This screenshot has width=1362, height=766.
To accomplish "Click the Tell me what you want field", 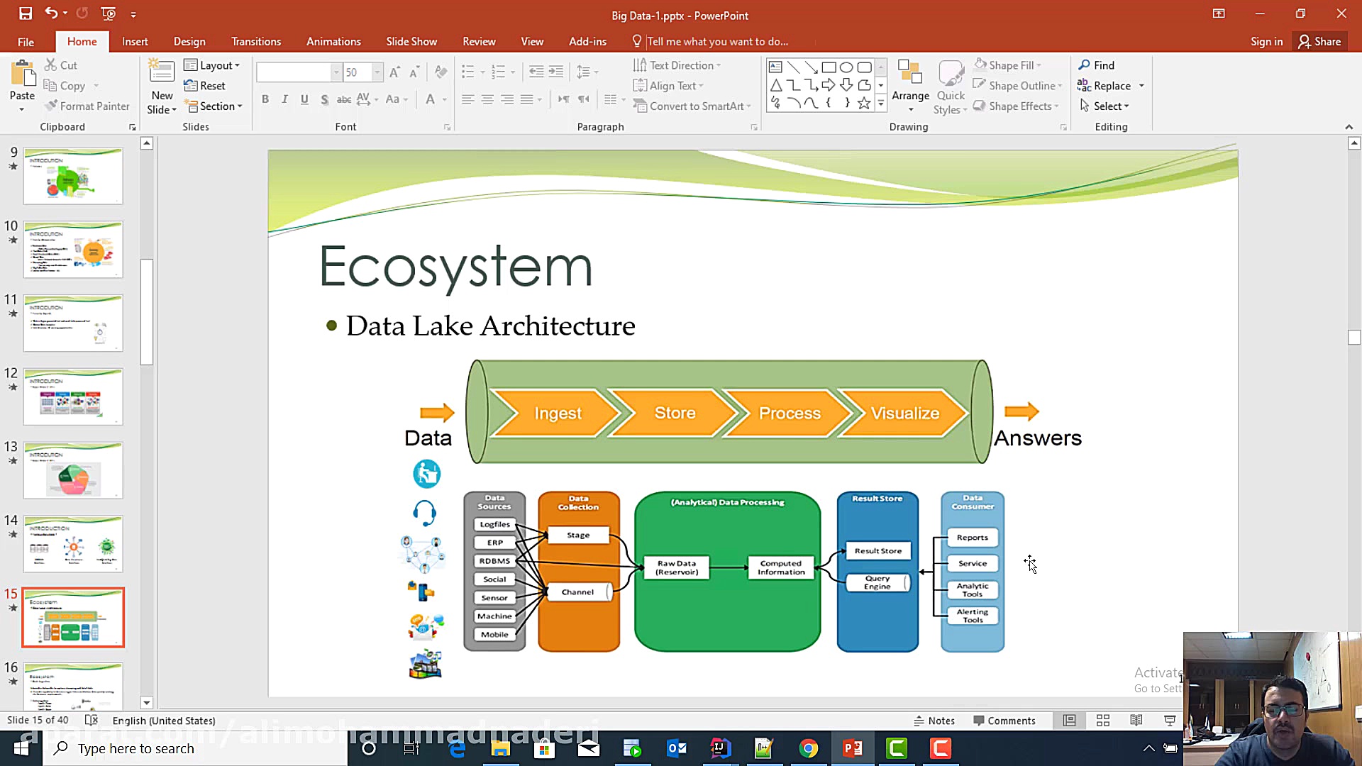I will point(716,42).
